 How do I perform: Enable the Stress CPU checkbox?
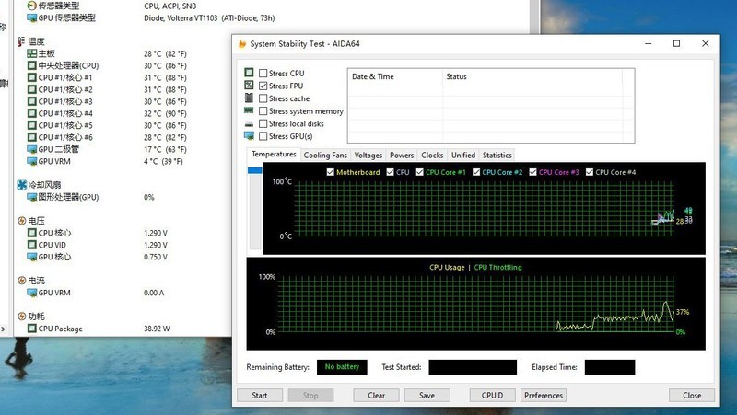coord(263,74)
